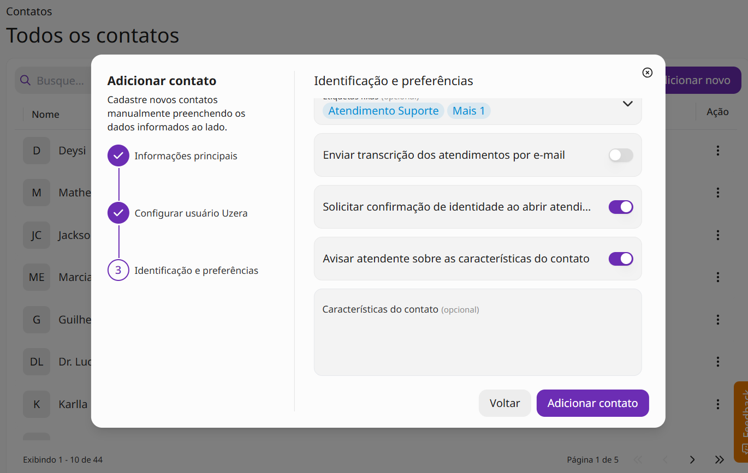748x473 pixels.
Task: Click the Ação column header
Action: [x=717, y=112]
